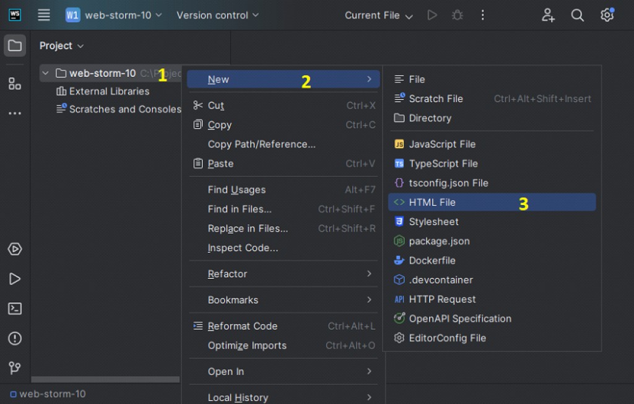Collapse the web-storm-10 project tree node

point(45,73)
